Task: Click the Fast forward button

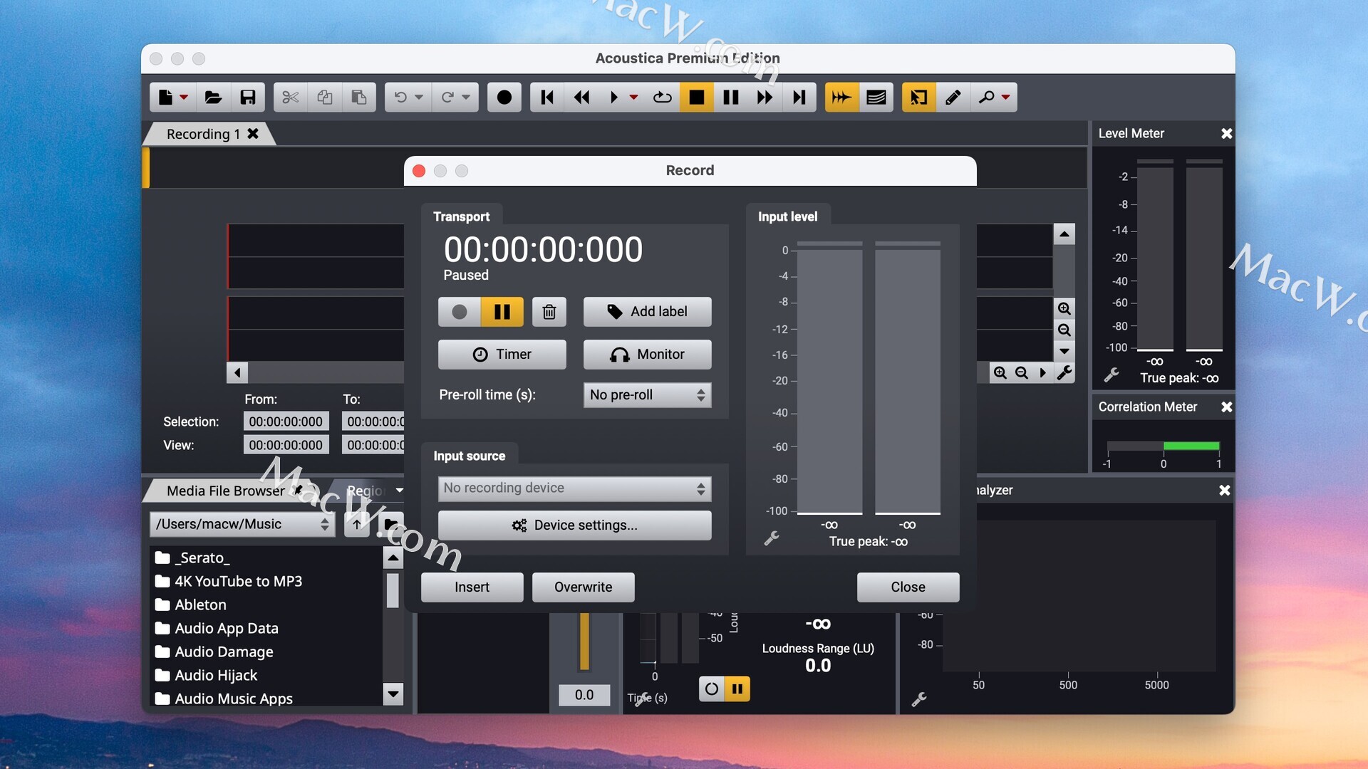Action: click(765, 98)
